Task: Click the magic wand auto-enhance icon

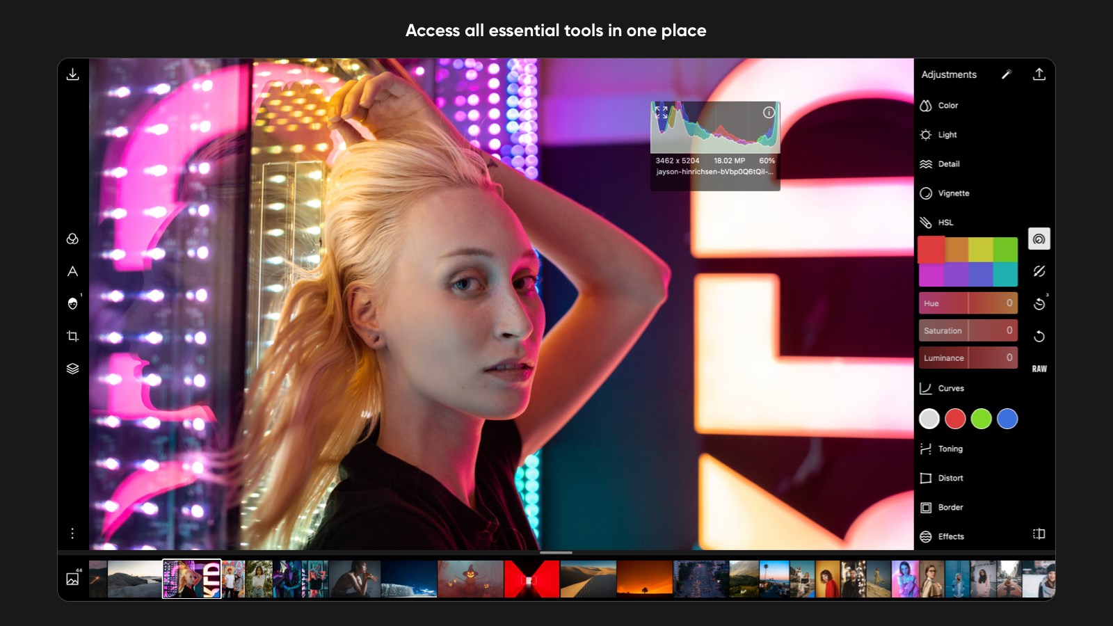Action: 1007,74
